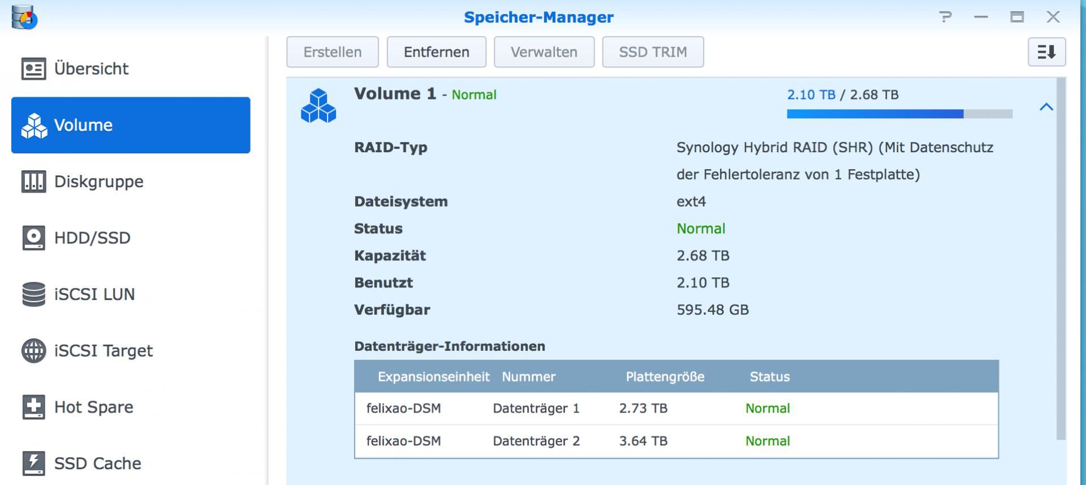
Task: Click the Übersicht sidebar icon
Action: 33,69
